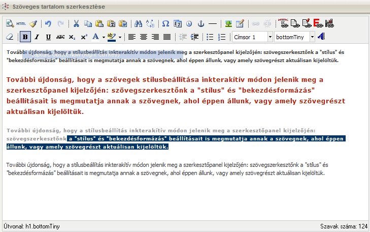Screen dimensions: 370x232
Task: Toggle Bold formatting off
Action: (x=25, y=37)
